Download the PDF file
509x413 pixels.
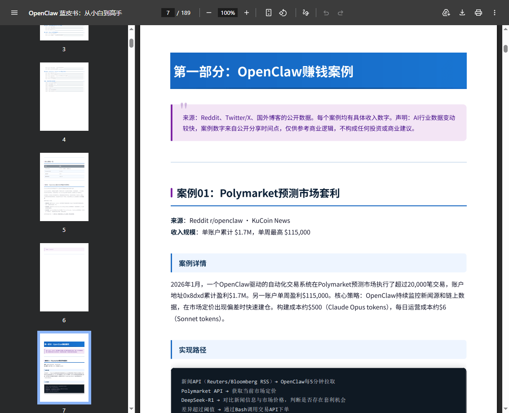click(x=462, y=13)
